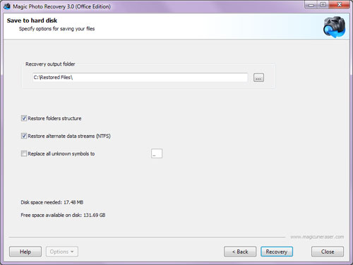353x265 pixels.
Task: Maximize the Magic Photo Recovery window
Action: click(x=323, y=5)
